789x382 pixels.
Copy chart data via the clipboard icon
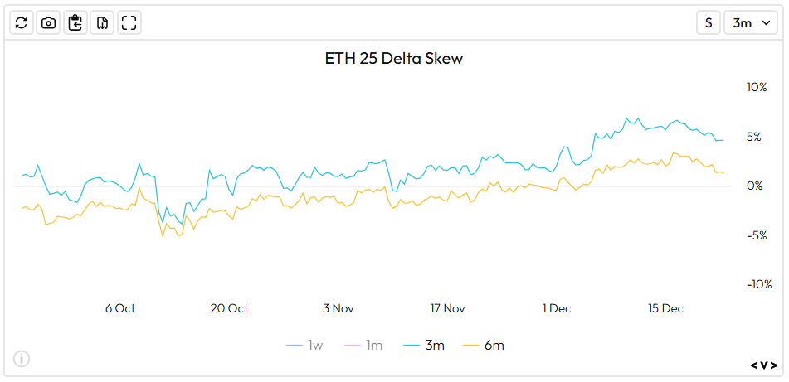click(75, 23)
